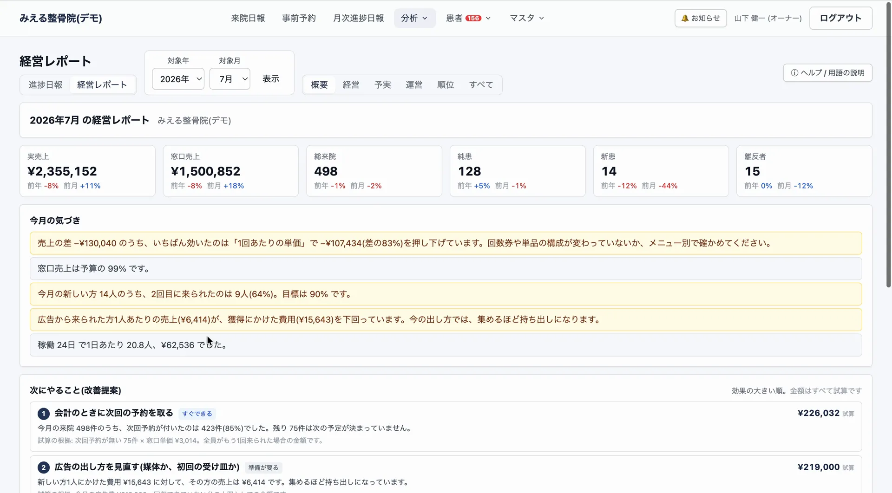Click the 新患 14 card
The width and height of the screenshot is (892, 493).
click(x=661, y=171)
